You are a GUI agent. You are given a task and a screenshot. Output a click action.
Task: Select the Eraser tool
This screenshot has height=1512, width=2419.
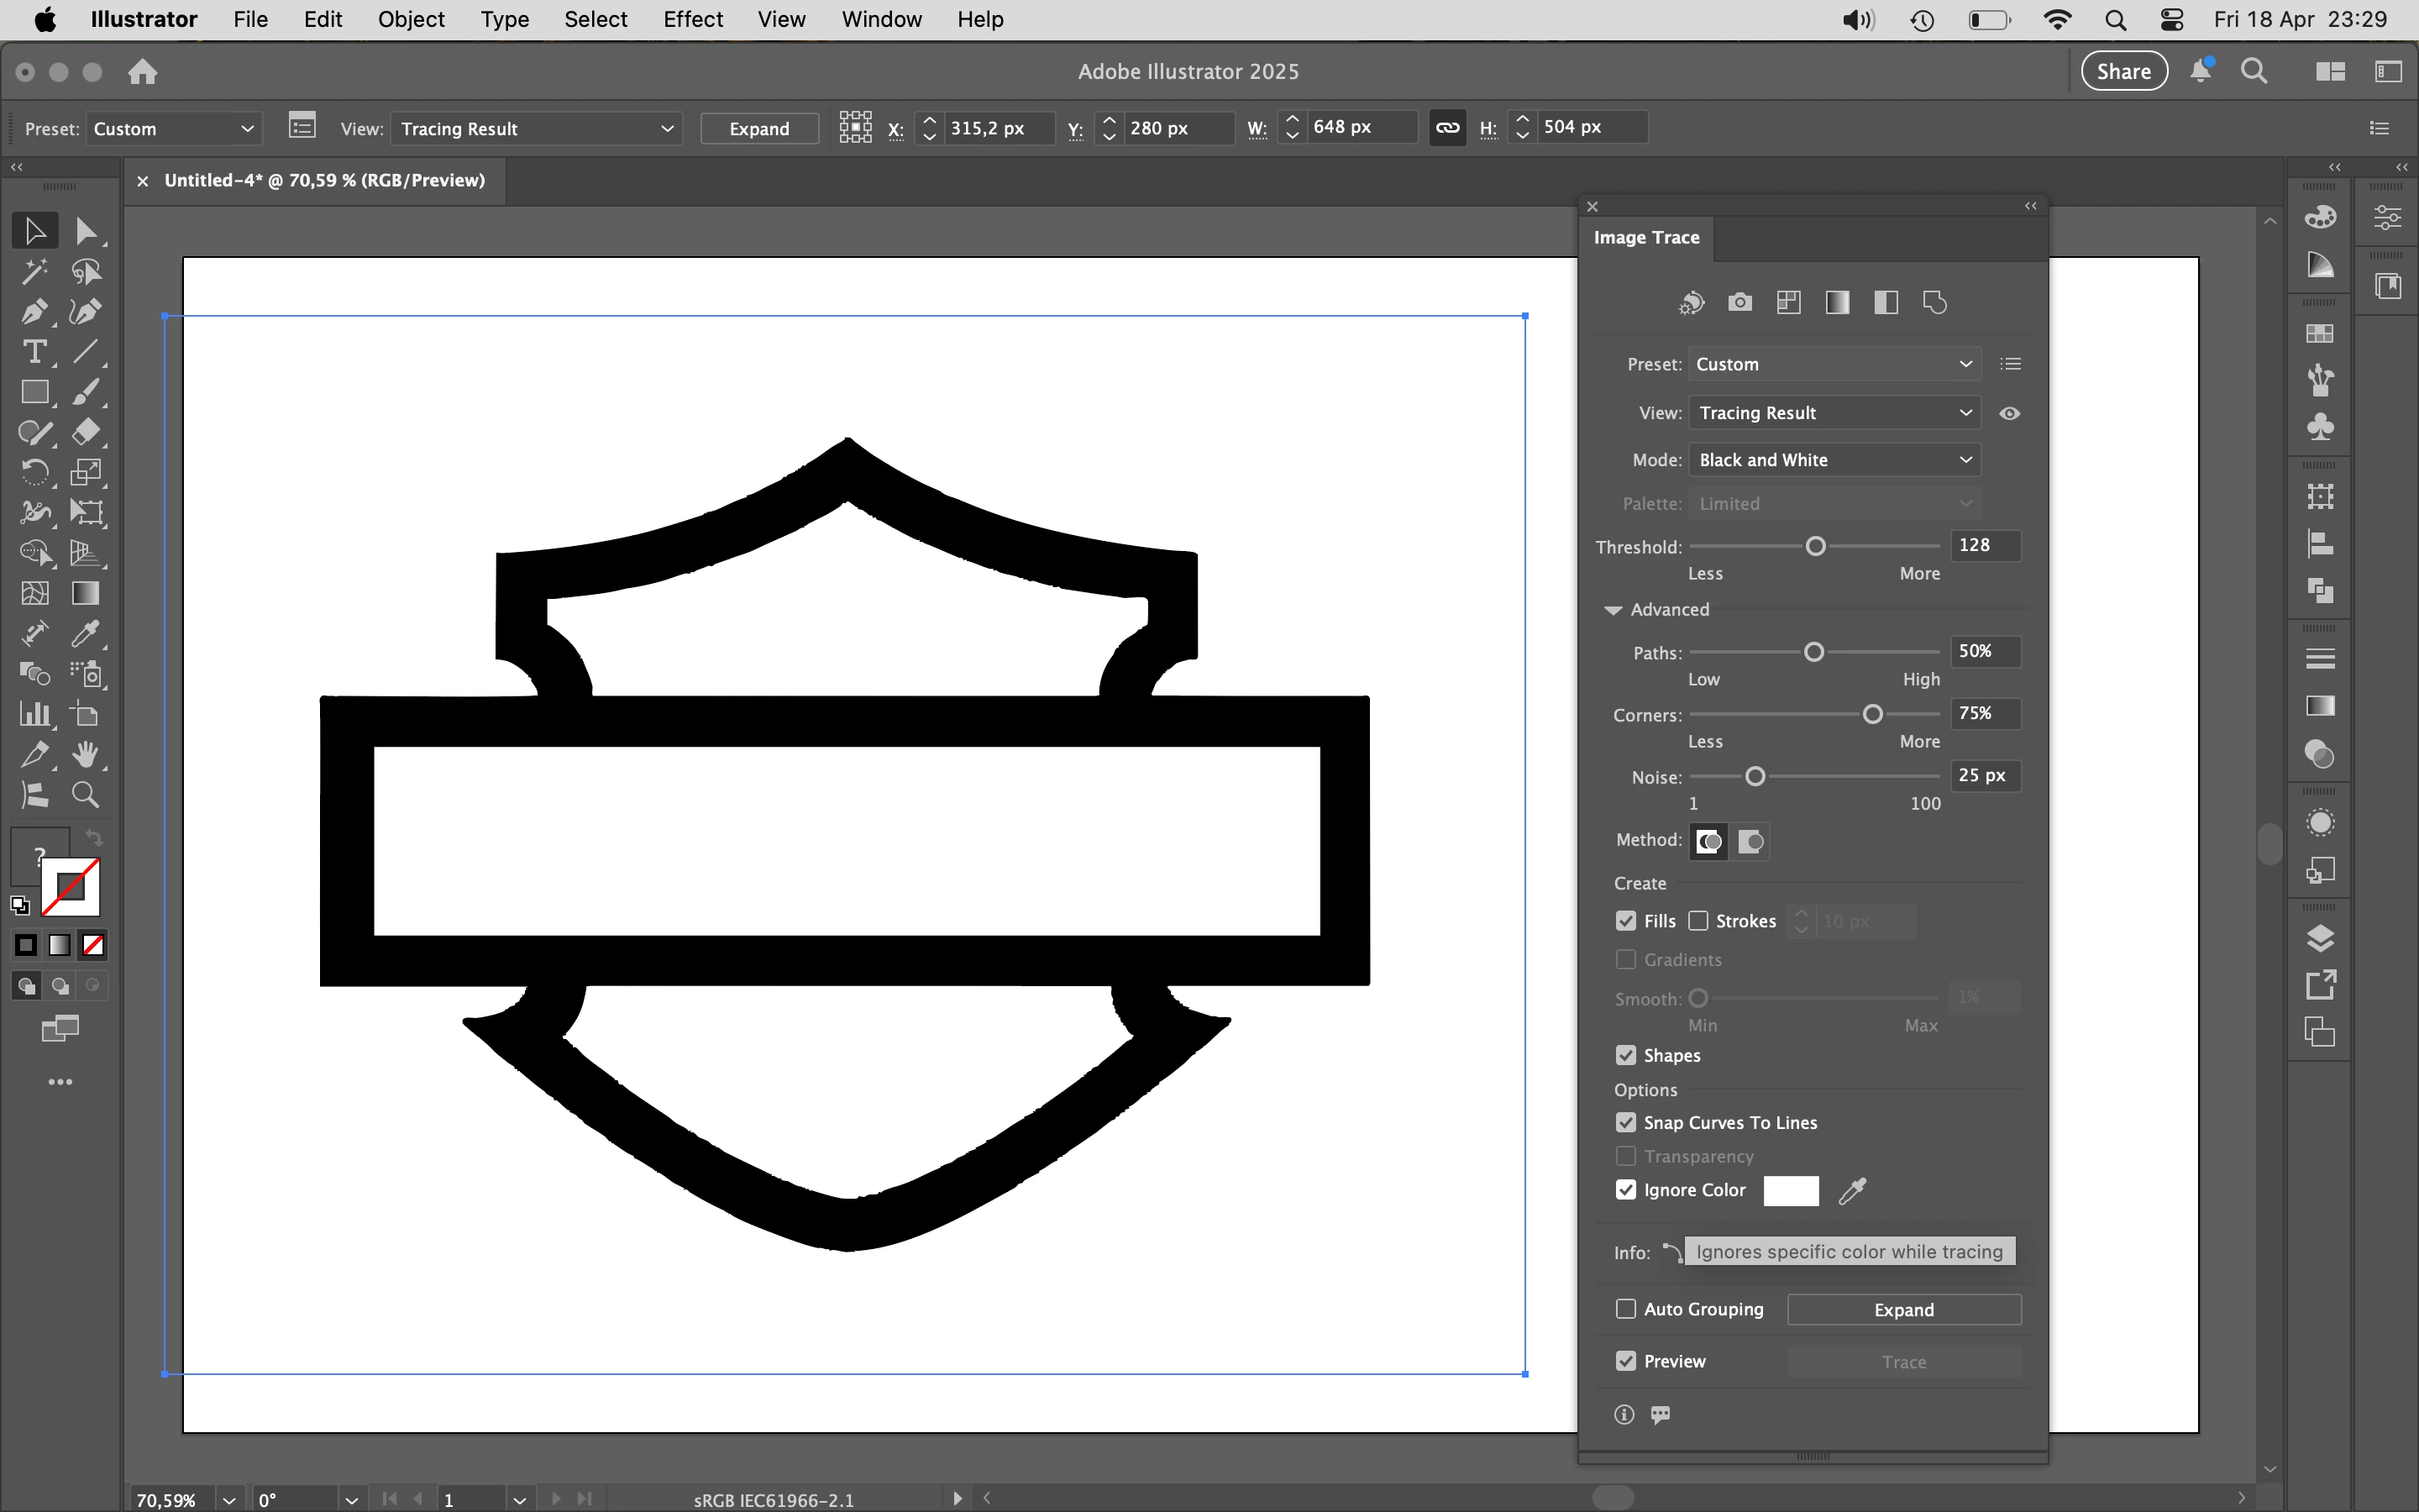86,432
